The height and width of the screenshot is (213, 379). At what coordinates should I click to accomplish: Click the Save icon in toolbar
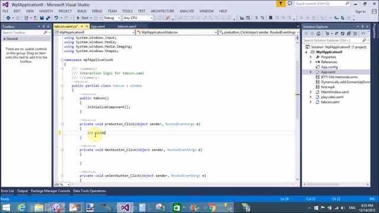tap(42, 18)
